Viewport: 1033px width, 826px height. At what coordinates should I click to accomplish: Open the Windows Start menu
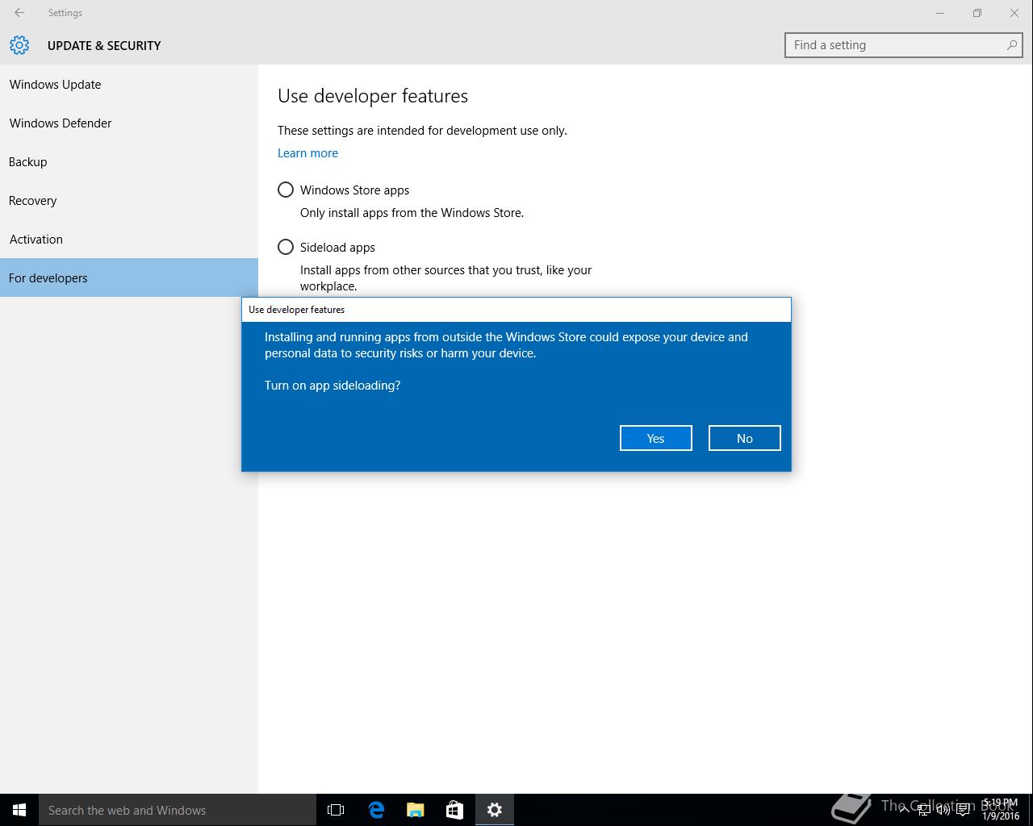pyautogui.click(x=19, y=810)
